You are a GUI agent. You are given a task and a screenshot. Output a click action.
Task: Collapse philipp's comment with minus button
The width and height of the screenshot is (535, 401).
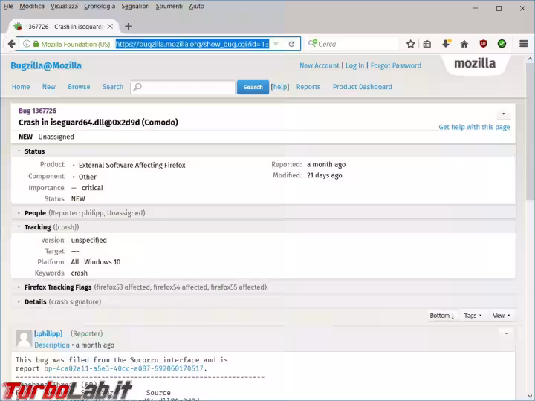coord(506,334)
